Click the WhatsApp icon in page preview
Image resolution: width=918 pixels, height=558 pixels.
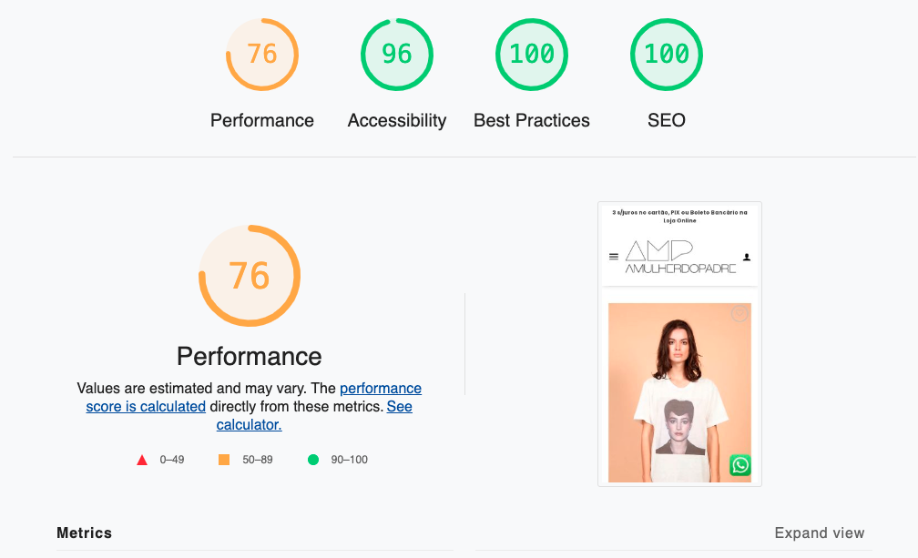pos(740,465)
